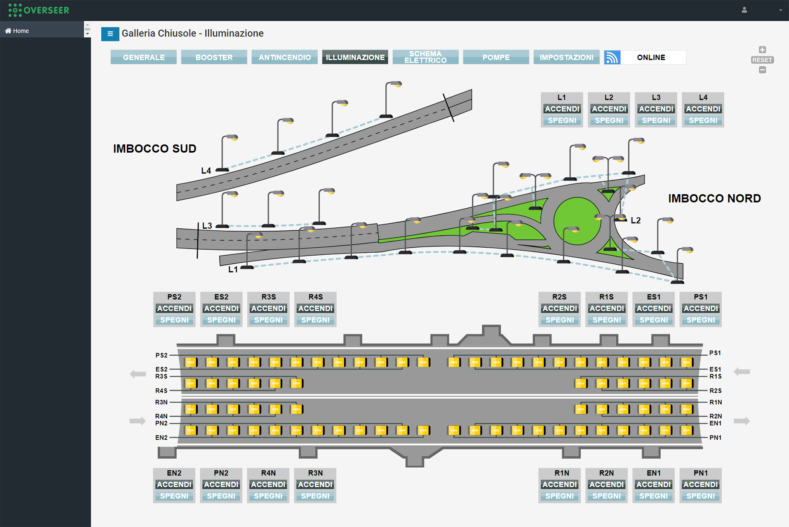789x527 pixels.
Task: Click the IMBOCCO SUD label
Action: (x=155, y=149)
